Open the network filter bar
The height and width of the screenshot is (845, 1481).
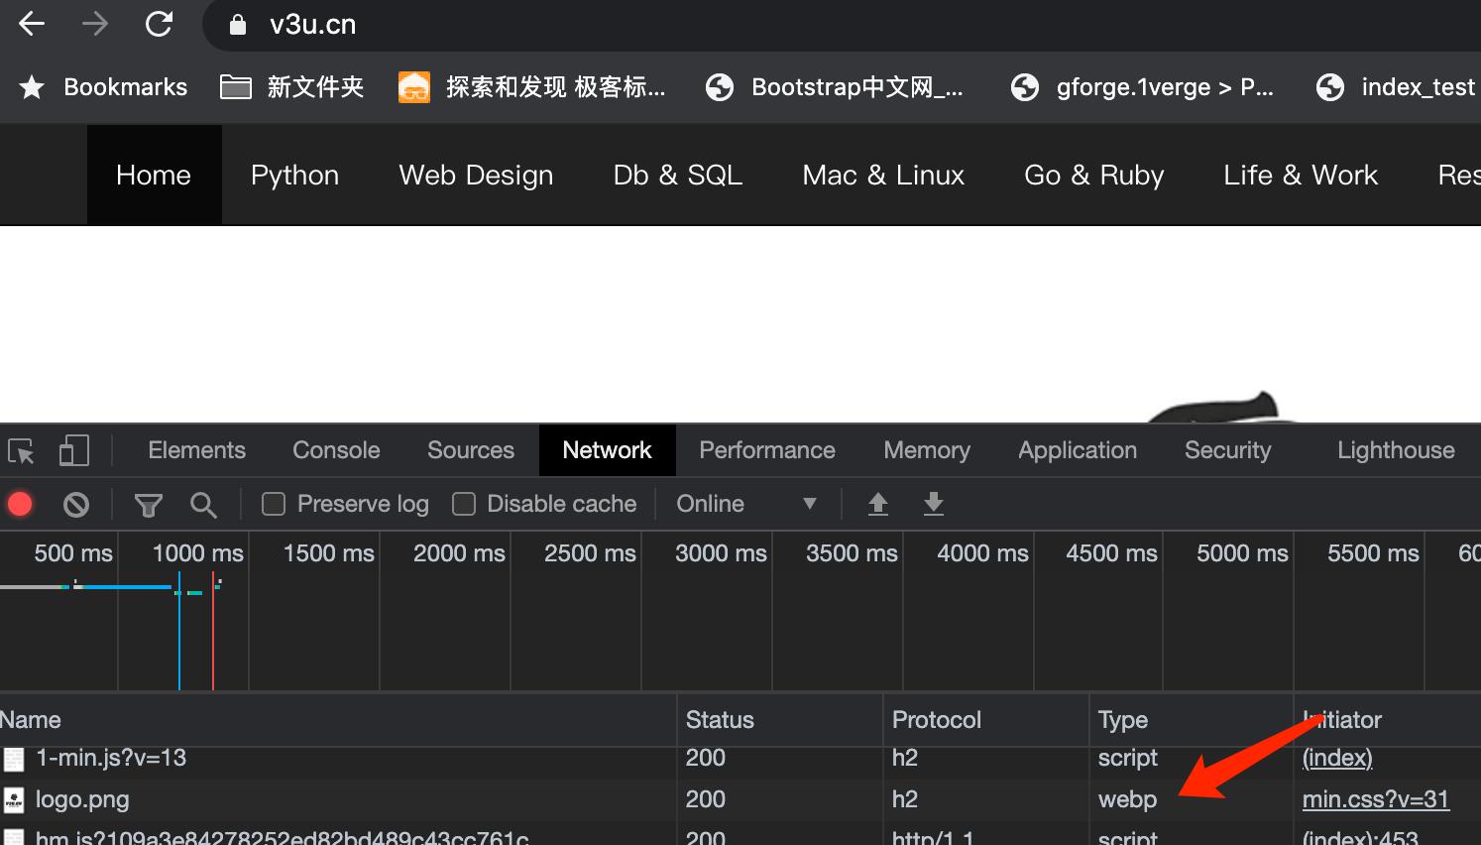pyautogui.click(x=148, y=504)
